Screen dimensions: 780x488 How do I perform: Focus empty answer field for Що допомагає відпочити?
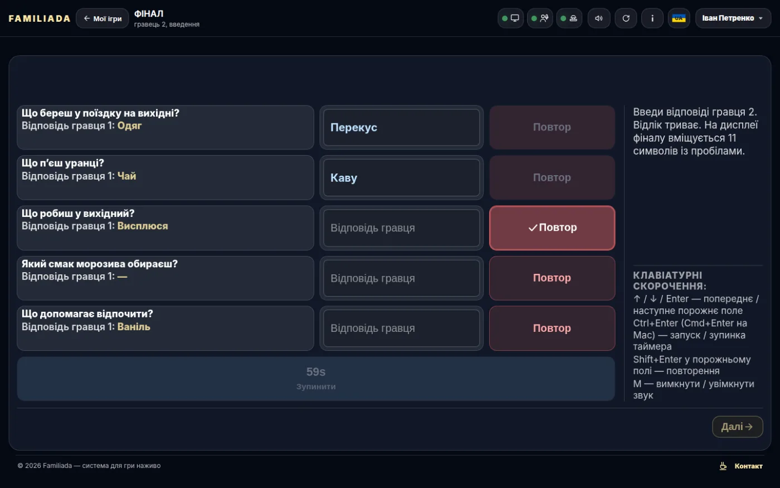click(402, 328)
